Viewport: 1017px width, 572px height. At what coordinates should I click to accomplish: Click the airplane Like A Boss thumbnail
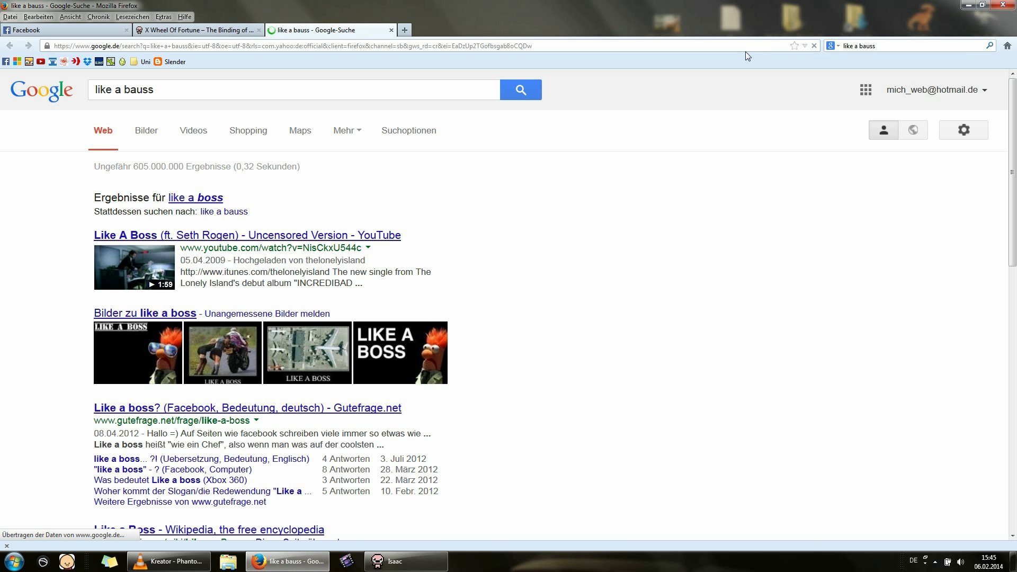[x=307, y=353]
